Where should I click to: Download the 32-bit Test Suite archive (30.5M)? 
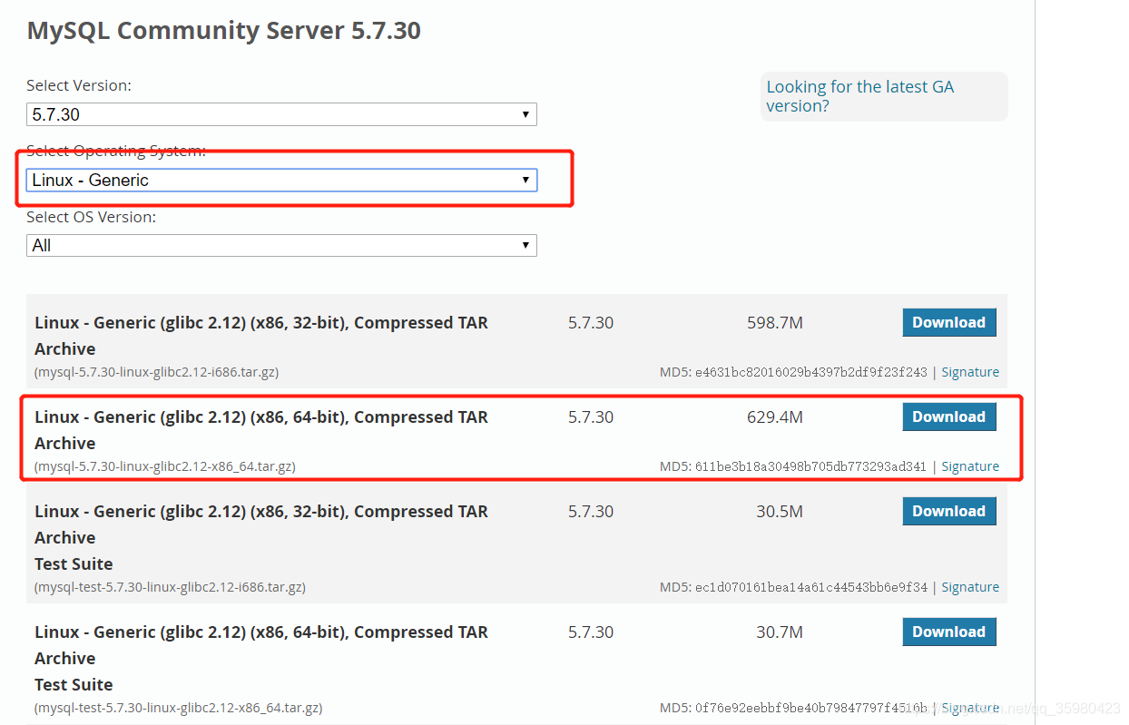(x=949, y=511)
